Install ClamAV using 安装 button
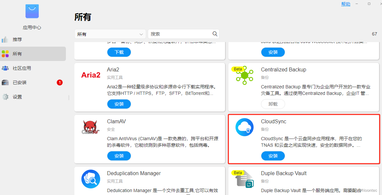 [x=119, y=156]
